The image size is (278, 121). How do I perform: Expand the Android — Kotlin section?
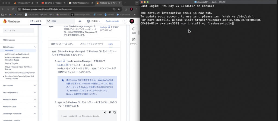pyautogui.click(x=34, y=100)
